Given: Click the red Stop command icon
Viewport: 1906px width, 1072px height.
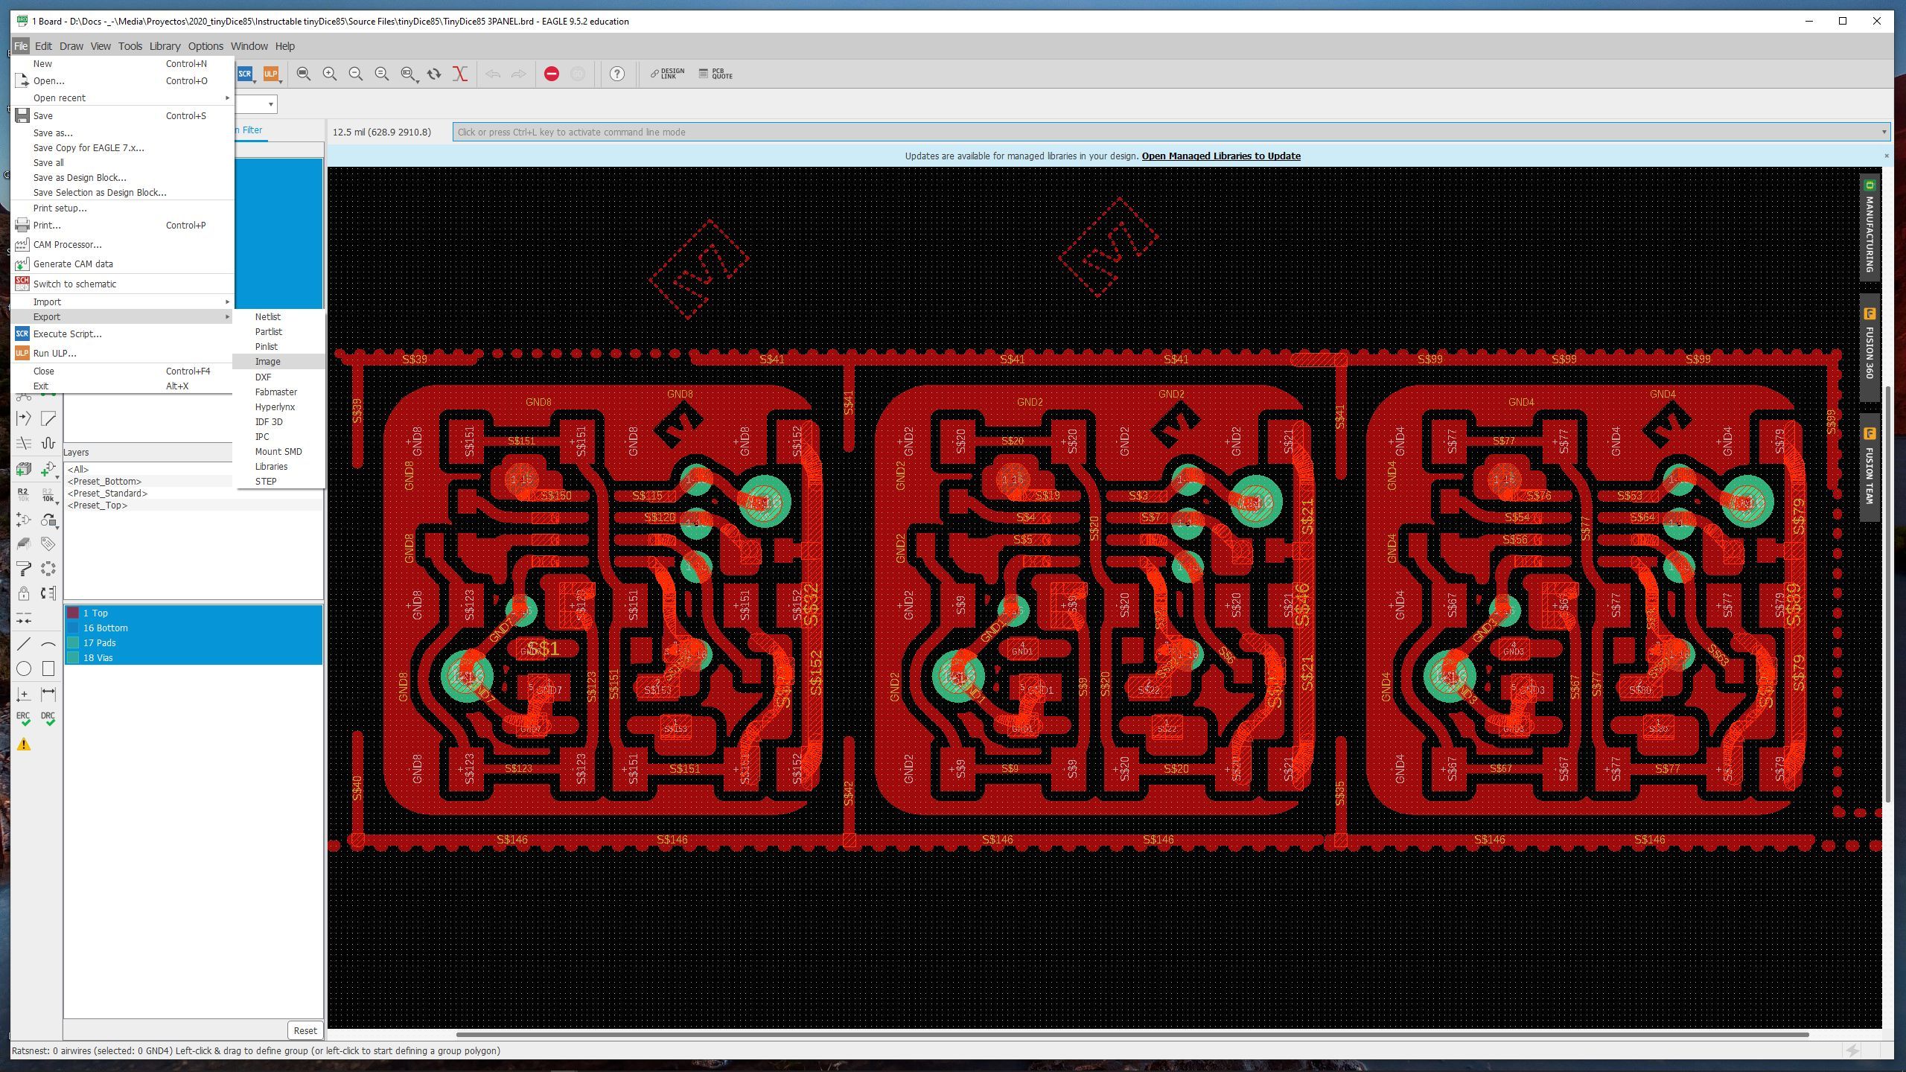Looking at the screenshot, I should pyautogui.click(x=551, y=74).
